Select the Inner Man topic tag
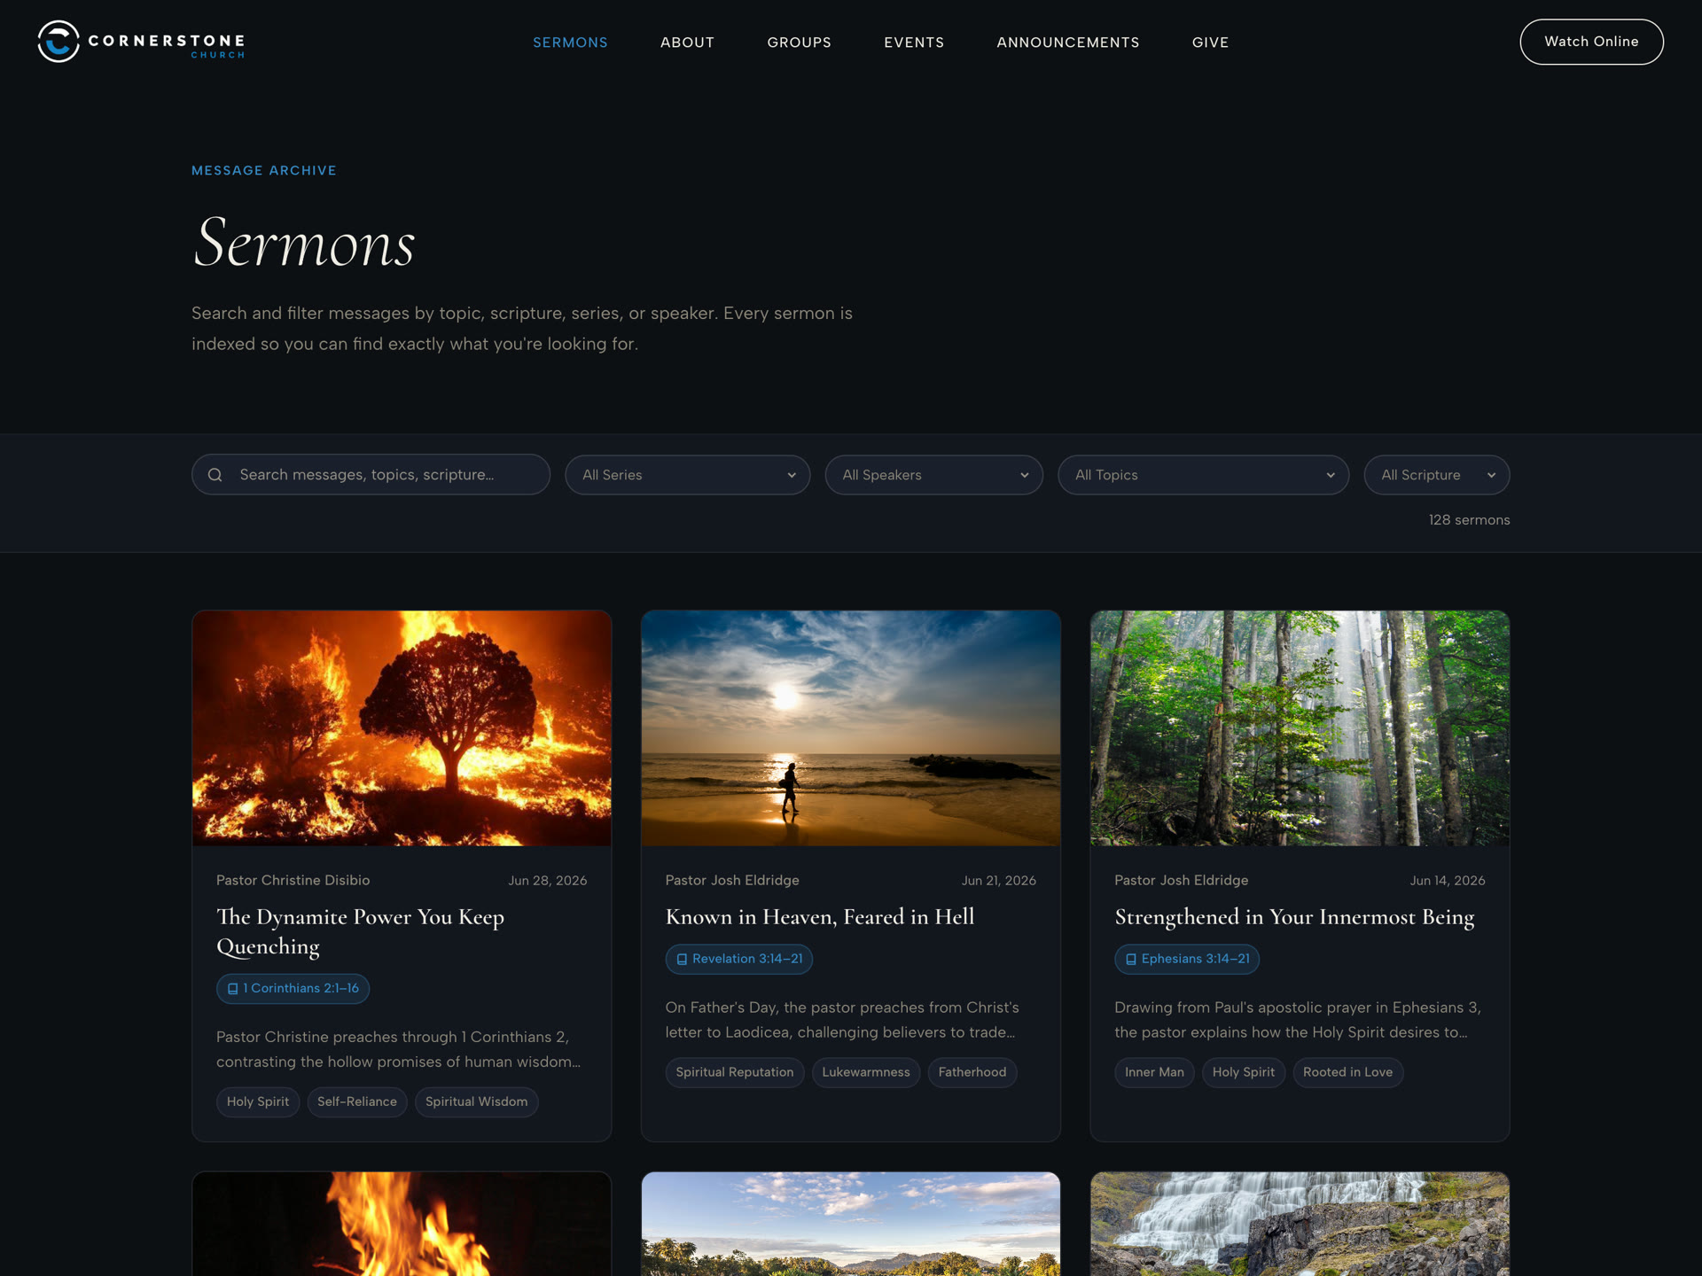The height and width of the screenshot is (1276, 1702). [1154, 1073]
